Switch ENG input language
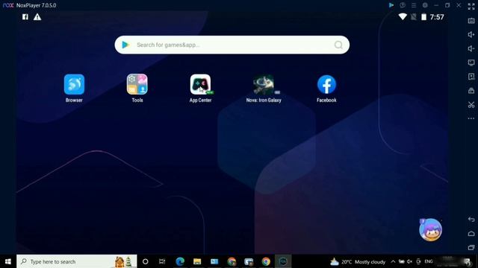 click(x=429, y=261)
